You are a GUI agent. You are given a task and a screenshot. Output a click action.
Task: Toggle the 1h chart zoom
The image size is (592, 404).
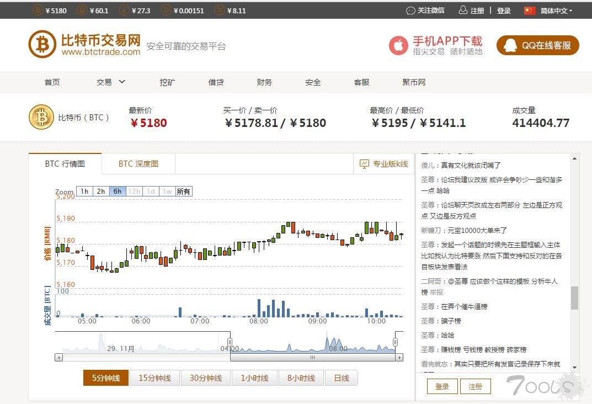point(84,191)
